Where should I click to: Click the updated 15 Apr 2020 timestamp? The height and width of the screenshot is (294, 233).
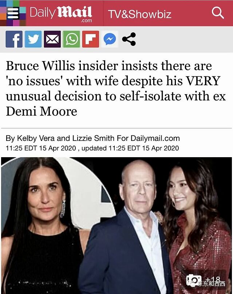pos(130,148)
